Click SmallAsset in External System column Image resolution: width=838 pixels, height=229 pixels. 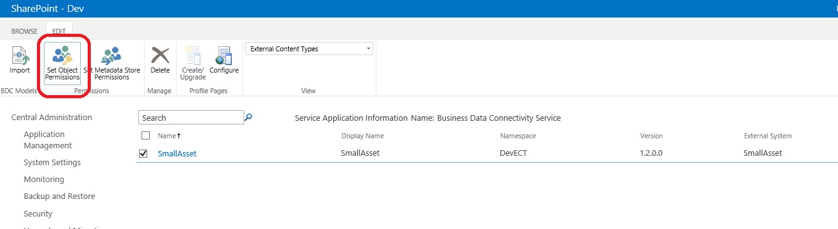point(763,153)
